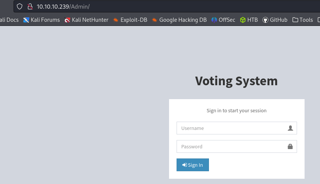Open the Kali Forums bookmark
The height and width of the screenshot is (184, 320).
click(41, 20)
